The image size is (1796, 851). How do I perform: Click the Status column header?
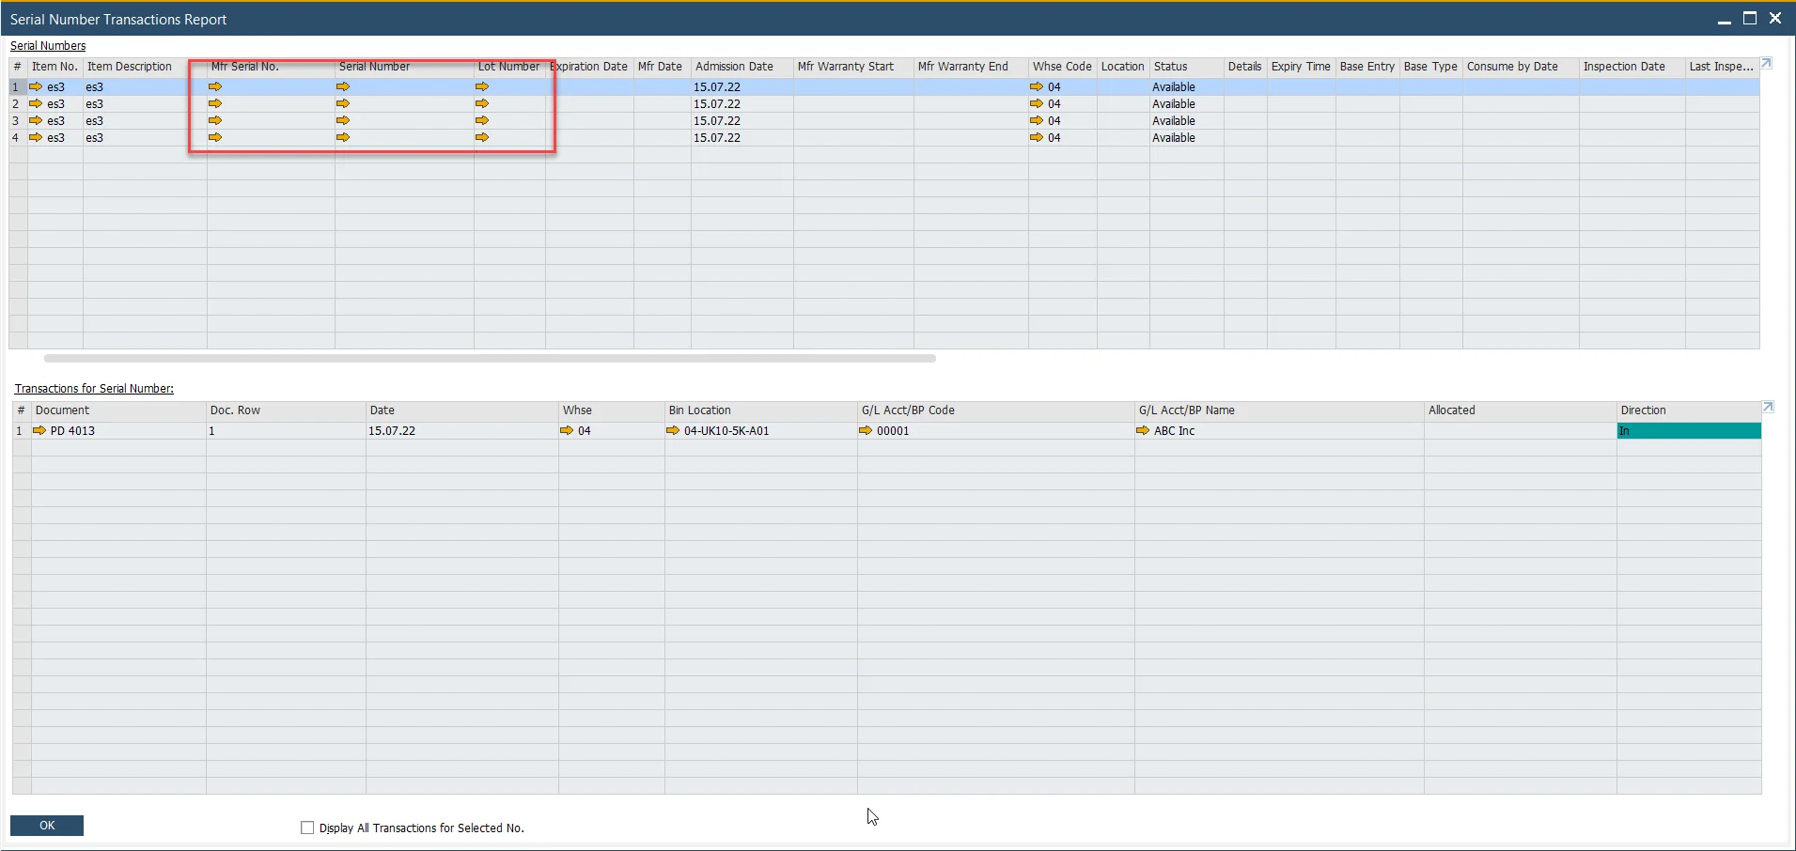click(x=1170, y=67)
